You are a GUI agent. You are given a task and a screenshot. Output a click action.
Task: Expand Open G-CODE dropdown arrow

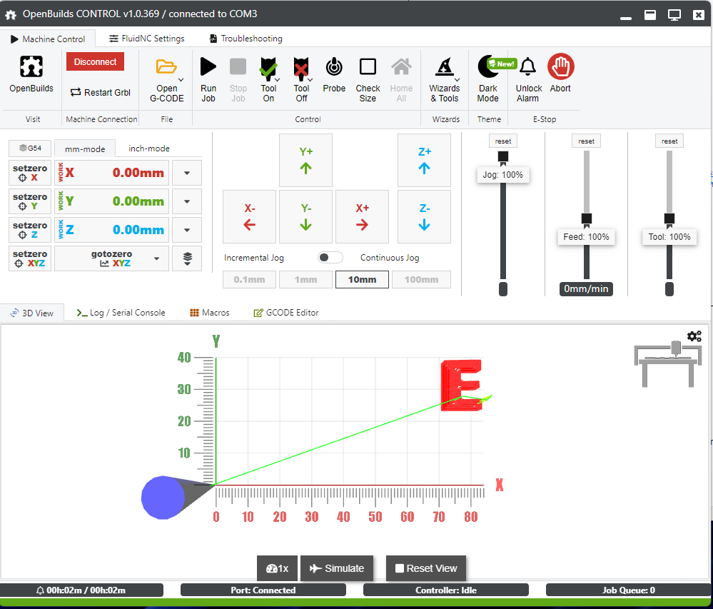point(181,80)
